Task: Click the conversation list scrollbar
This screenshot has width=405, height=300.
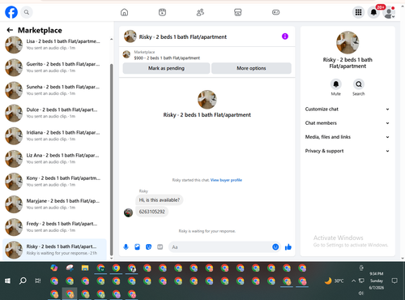Action: click(112, 160)
